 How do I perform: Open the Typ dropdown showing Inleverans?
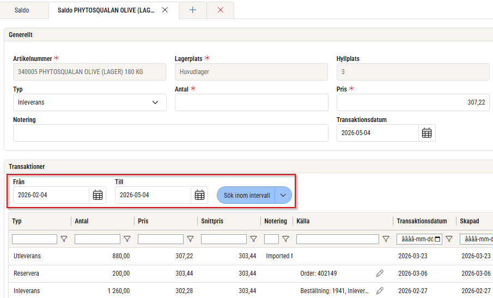point(89,102)
